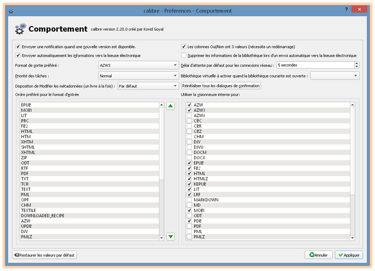Viewport: 375px width, 271px height.
Task: Uncheck PDB in the internal viewer list
Action: tap(189, 221)
